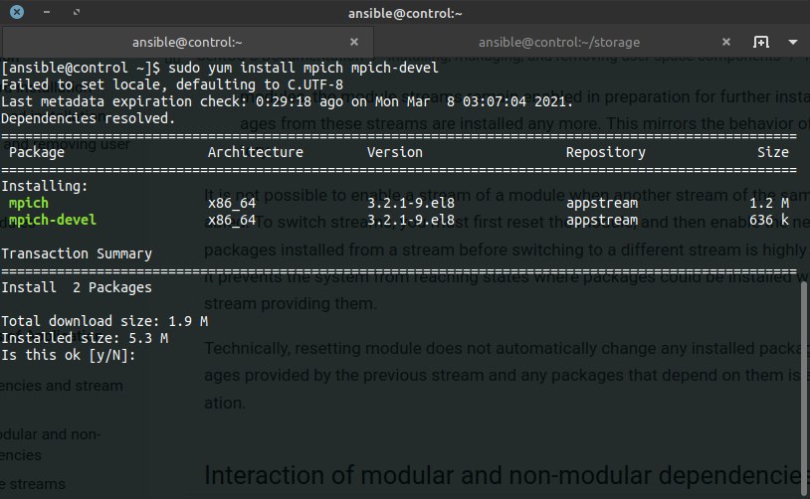The height and width of the screenshot is (499, 810).
Task: Minimize the terminal window
Action: (47, 11)
